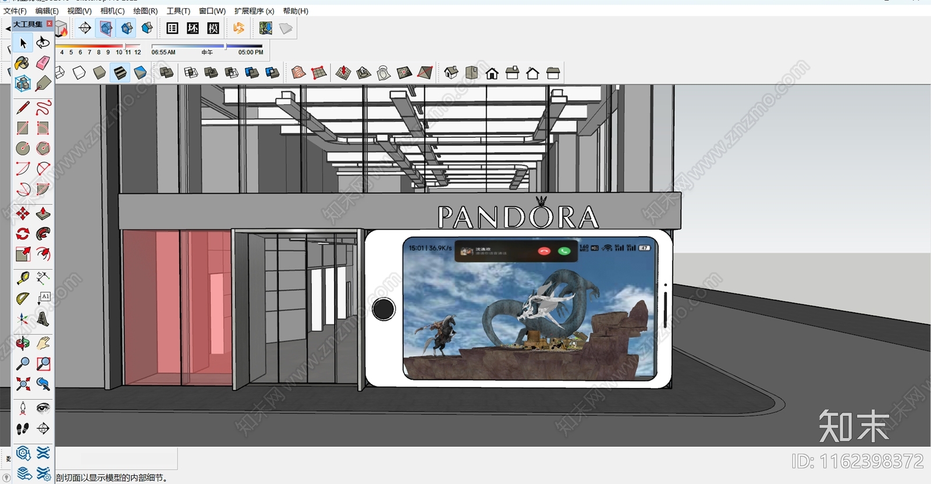The width and height of the screenshot is (931, 484).
Task: Open the 绘图(R) menu
Action: click(x=145, y=11)
